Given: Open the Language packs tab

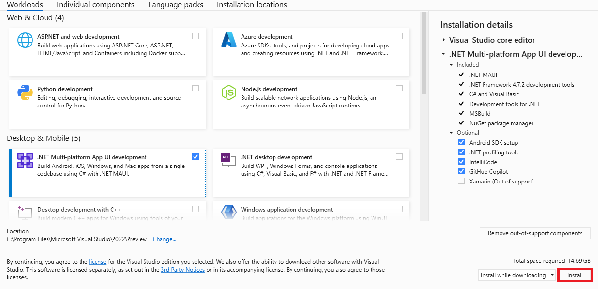Looking at the screenshot, I should pyautogui.click(x=176, y=5).
